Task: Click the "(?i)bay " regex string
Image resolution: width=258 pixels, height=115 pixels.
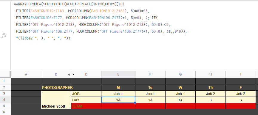Action: (27, 39)
